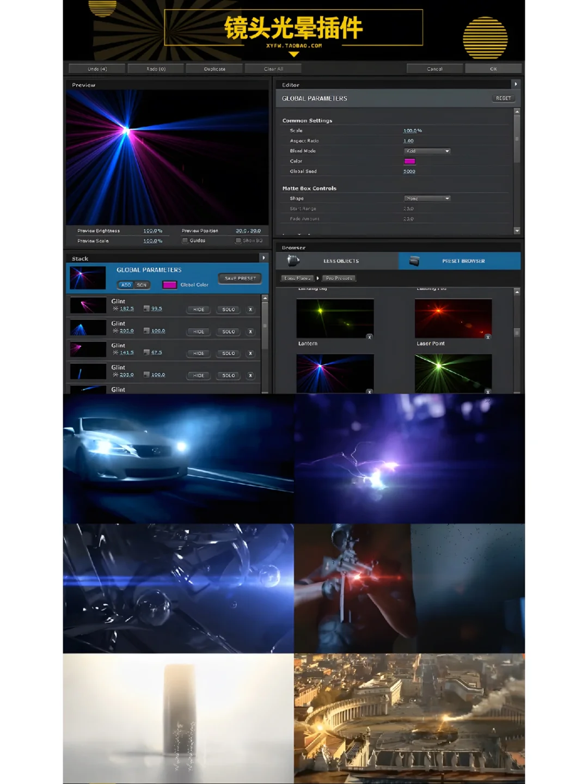Select the blue and magenta preset thumbnail
The width and height of the screenshot is (588, 784).
pyautogui.click(x=335, y=373)
